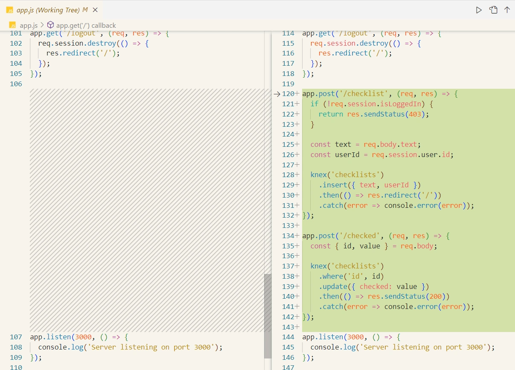515x370 pixels.
Task: Click line number 119 in the modified pane
Action: 288,84
